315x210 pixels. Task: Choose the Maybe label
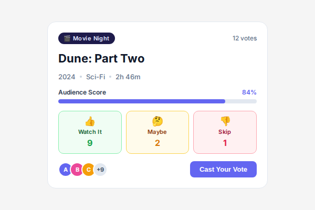pos(157,132)
